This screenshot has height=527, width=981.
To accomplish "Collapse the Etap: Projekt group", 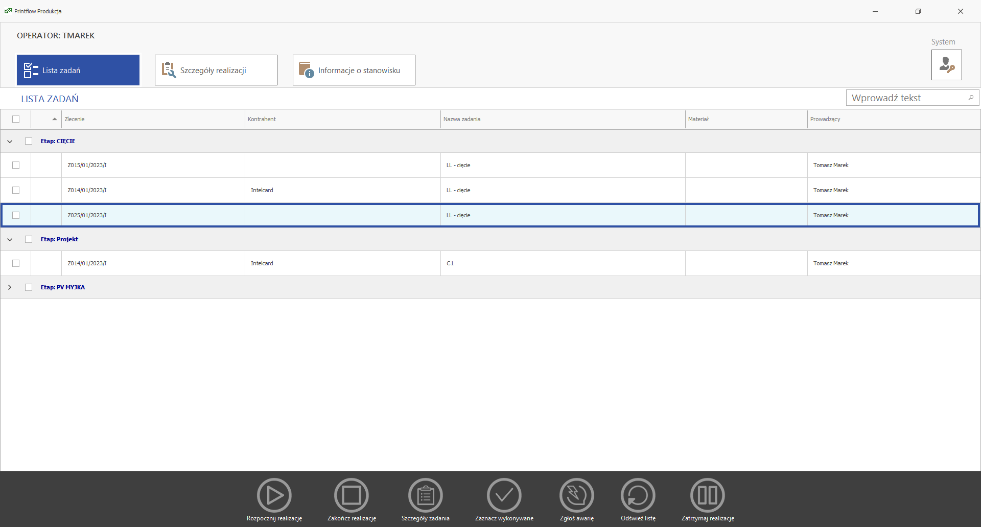I will [x=10, y=239].
